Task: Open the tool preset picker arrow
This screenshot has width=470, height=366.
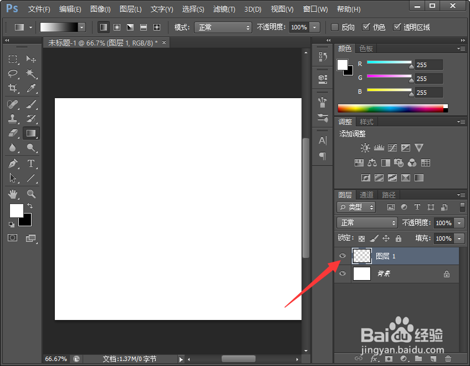Action: pyautogui.click(x=30, y=27)
